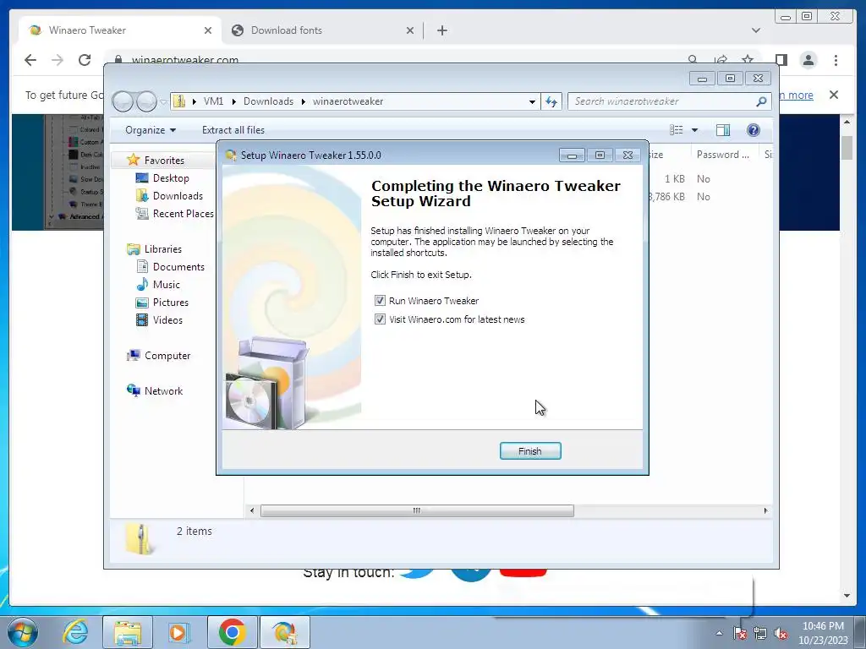866x649 pixels.
Task: Switch to Download fonts tab
Action: coord(322,30)
